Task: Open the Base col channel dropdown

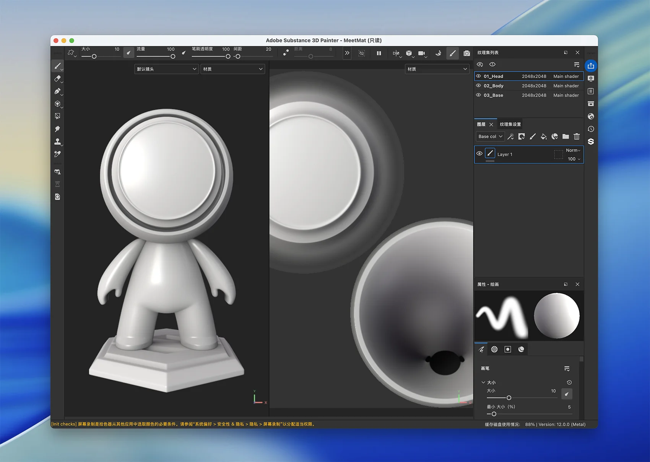Action: [490, 137]
